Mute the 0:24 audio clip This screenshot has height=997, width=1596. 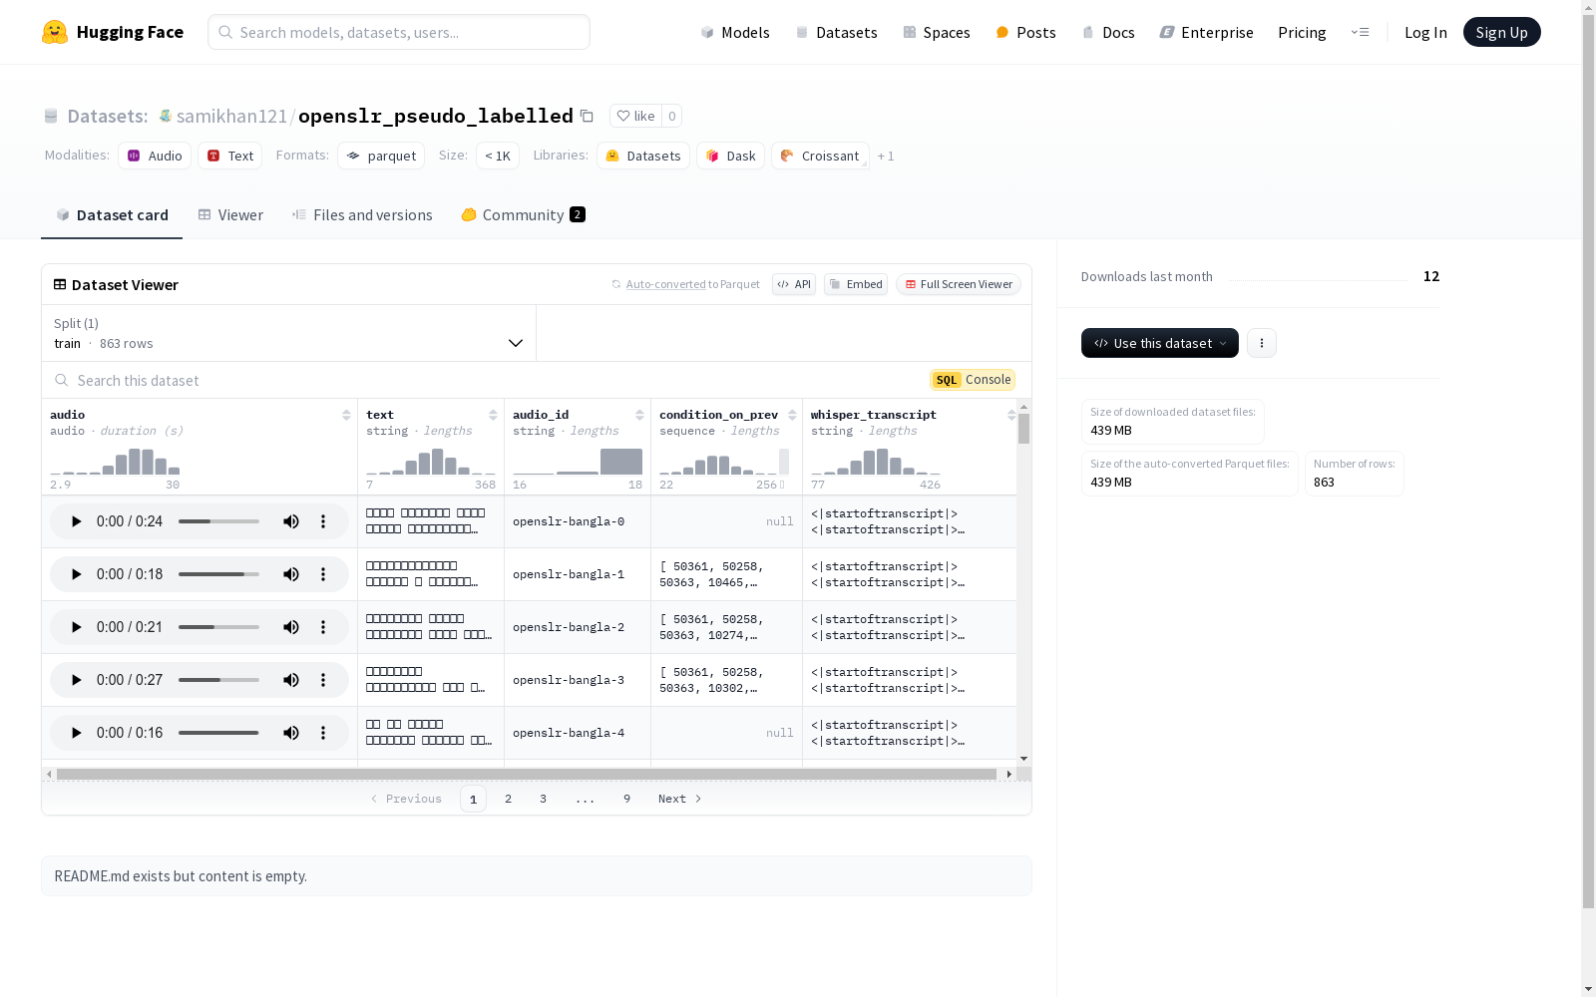(x=291, y=521)
